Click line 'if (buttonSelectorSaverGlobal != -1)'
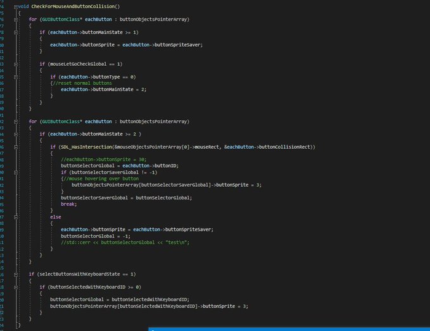Image resolution: width=430 pixels, height=331 pixels. (x=109, y=173)
